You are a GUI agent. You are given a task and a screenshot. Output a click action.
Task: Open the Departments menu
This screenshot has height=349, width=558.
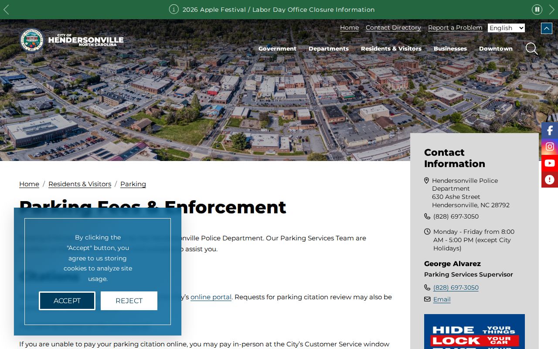point(329,48)
